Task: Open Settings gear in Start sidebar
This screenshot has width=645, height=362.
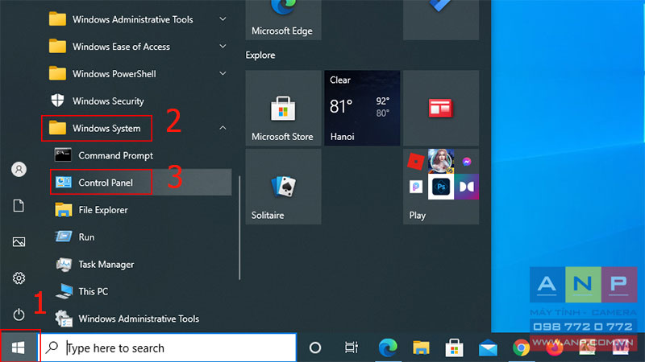Action: [x=19, y=278]
